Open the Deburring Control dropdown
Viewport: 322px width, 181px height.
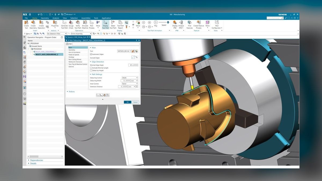click(x=130, y=77)
